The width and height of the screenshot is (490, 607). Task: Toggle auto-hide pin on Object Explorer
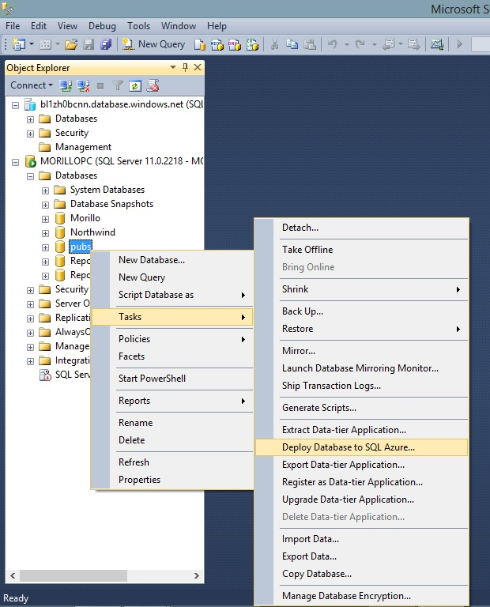point(185,67)
